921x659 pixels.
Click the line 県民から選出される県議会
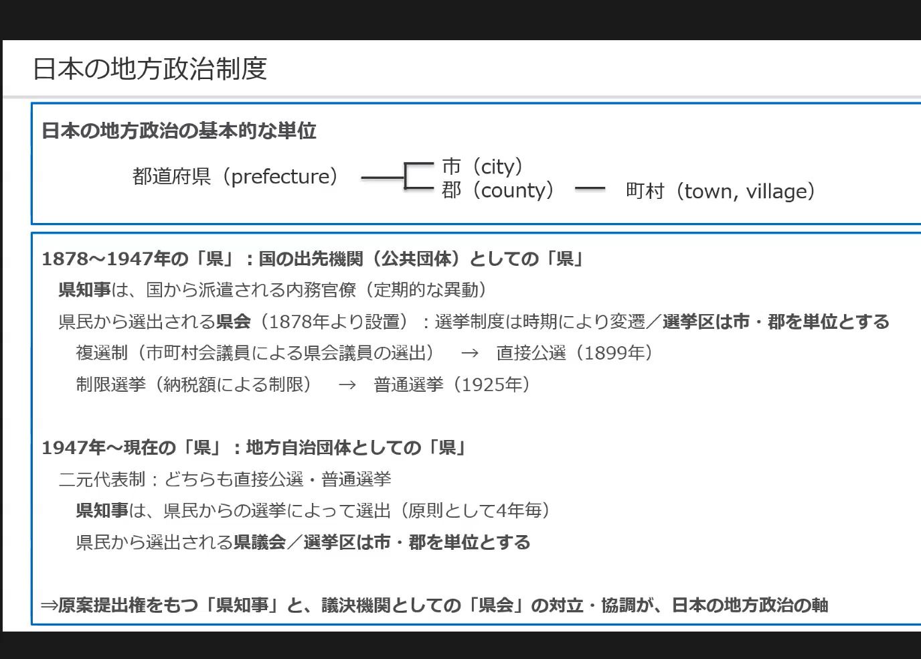point(303,542)
